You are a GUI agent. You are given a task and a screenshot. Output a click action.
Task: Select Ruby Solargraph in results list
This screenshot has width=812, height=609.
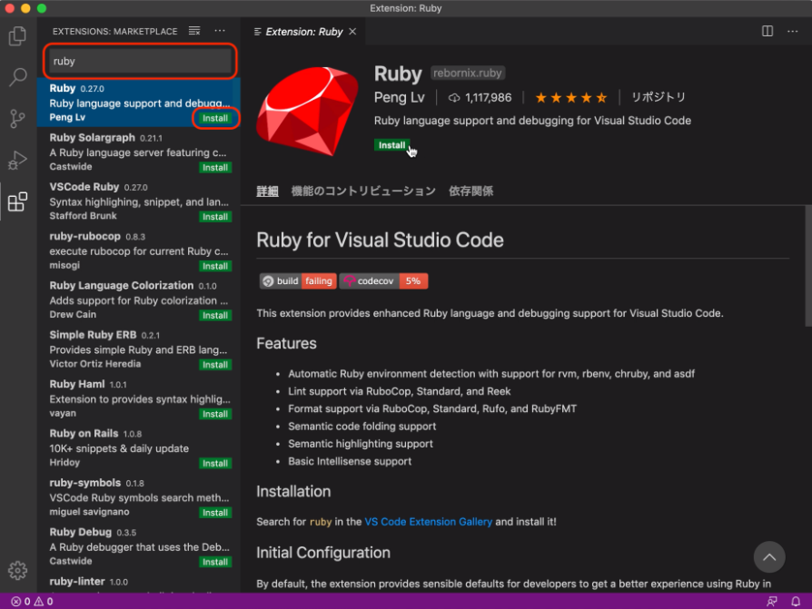139,152
